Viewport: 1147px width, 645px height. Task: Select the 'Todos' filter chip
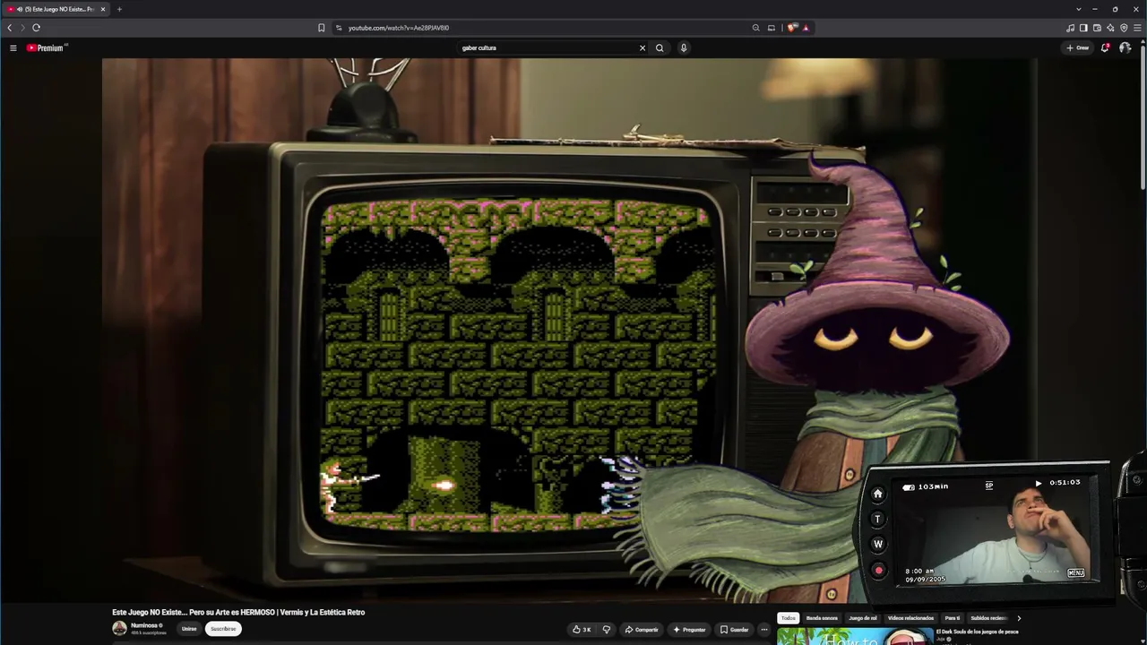[788, 618]
